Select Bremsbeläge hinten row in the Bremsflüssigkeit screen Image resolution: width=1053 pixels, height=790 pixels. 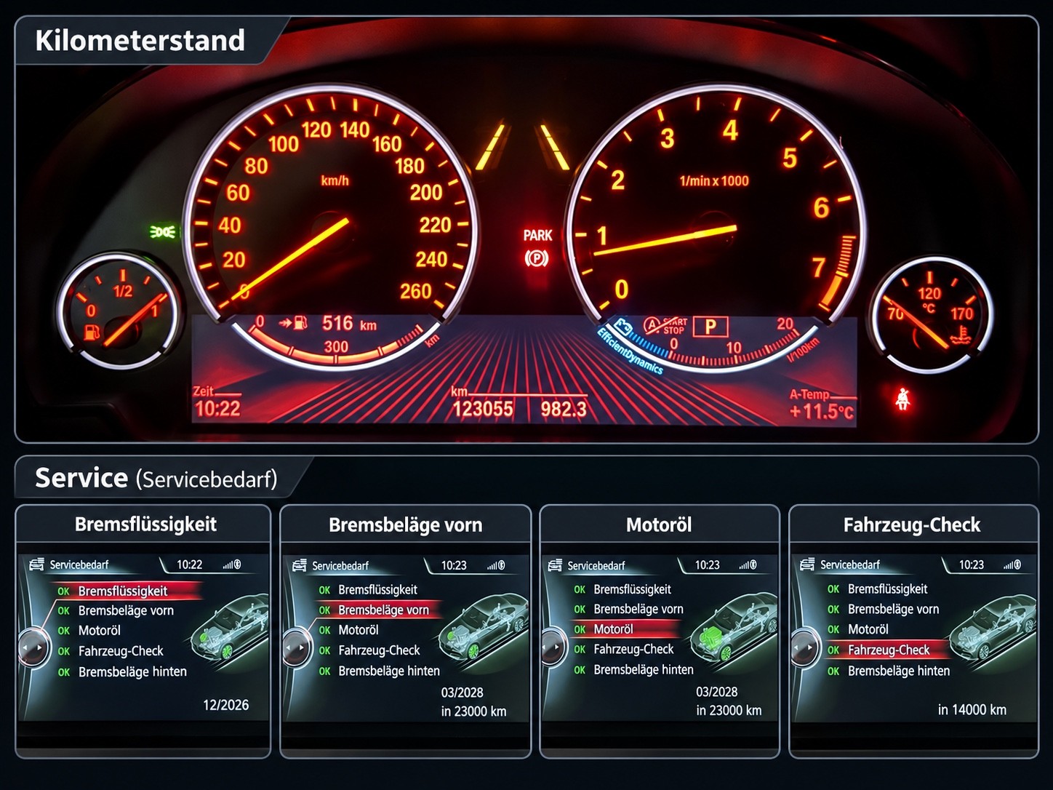123,671
